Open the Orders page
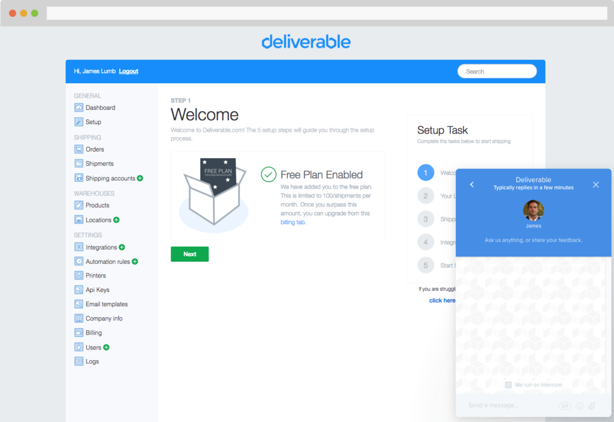 (x=95, y=149)
